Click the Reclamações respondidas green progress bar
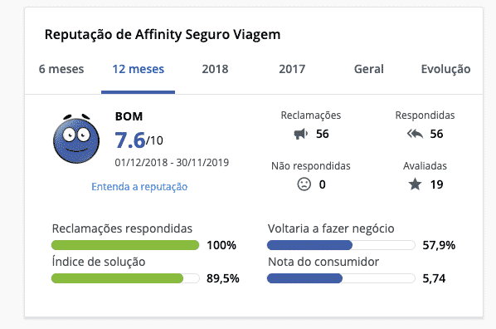The height and width of the screenshot is (329, 496). pyautogui.click(x=125, y=245)
